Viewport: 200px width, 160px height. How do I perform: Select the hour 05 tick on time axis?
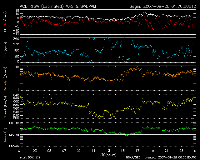49,151
